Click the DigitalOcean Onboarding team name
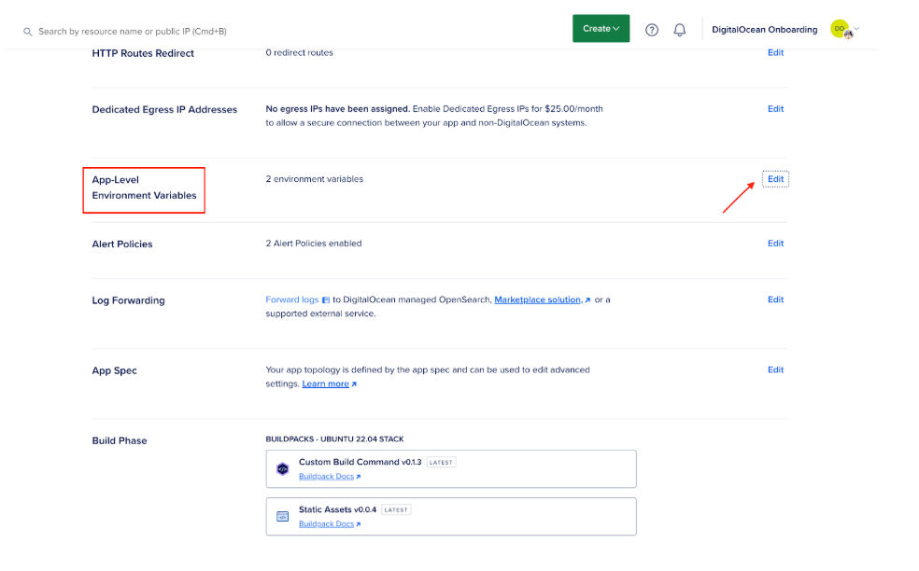 (x=764, y=30)
